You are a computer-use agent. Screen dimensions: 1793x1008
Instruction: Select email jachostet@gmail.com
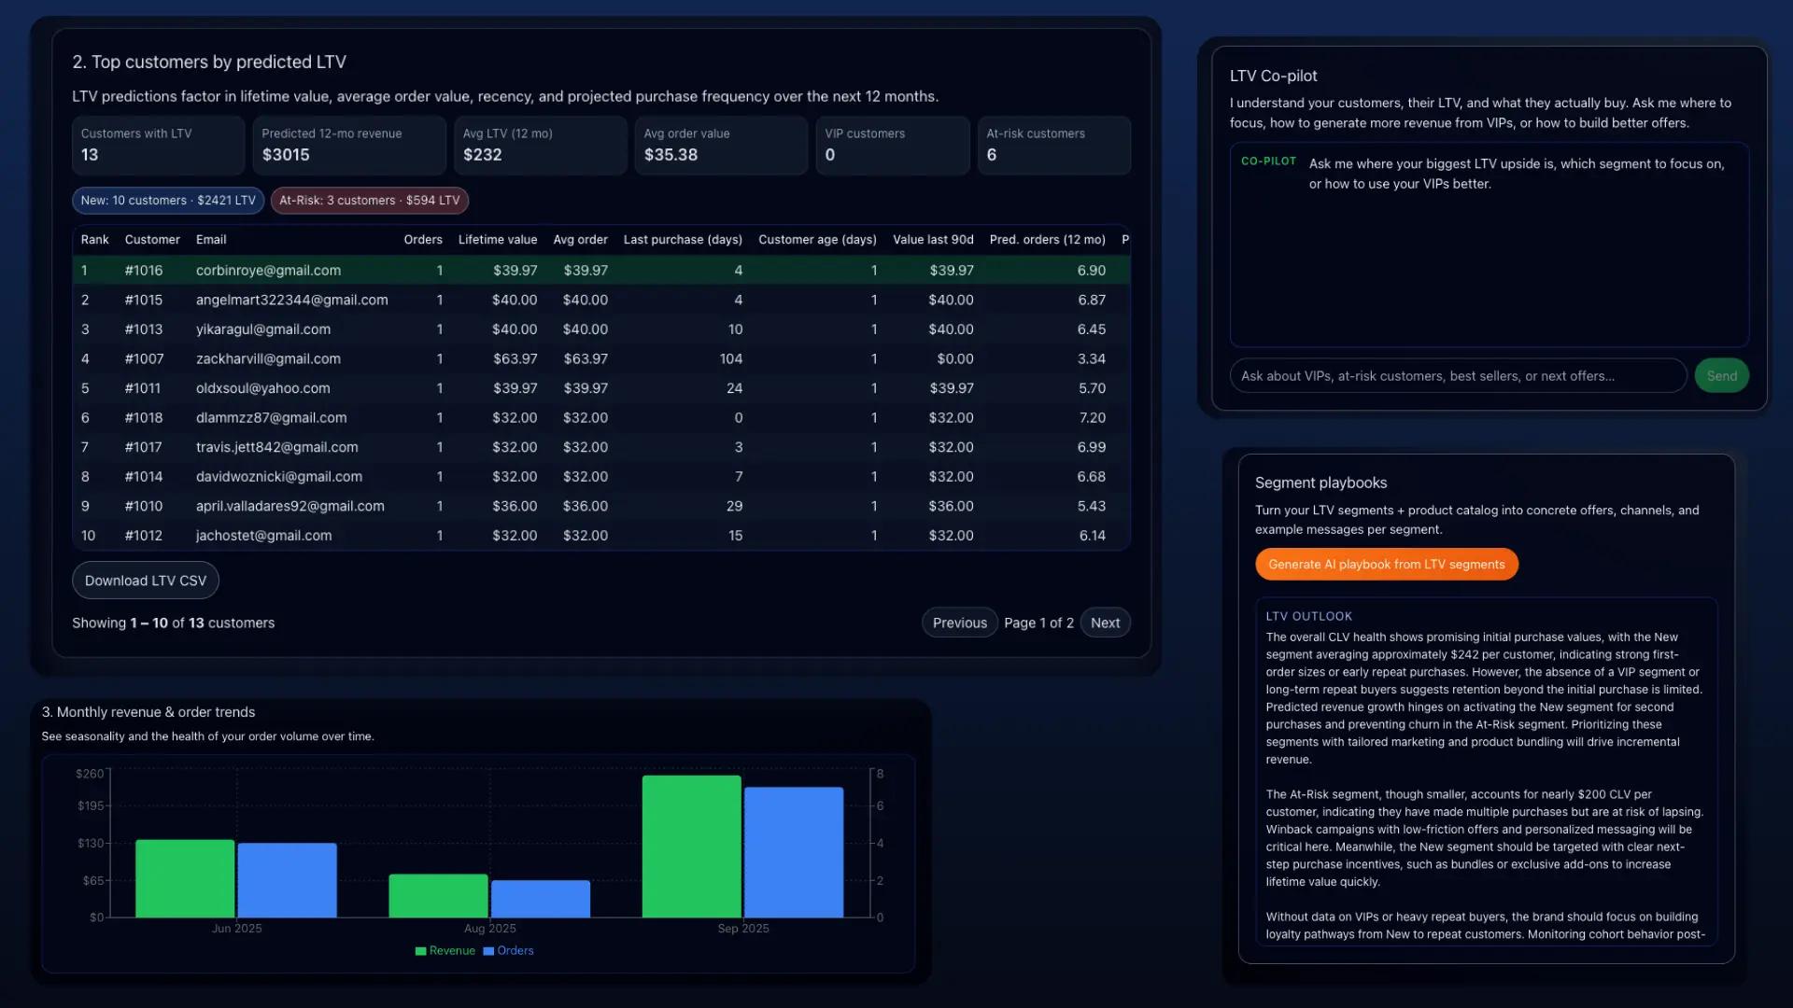(263, 536)
